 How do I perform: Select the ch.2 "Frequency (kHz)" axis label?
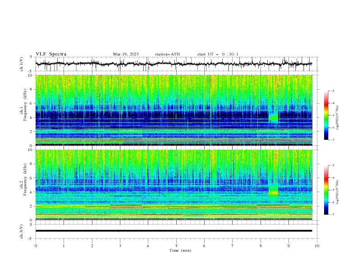click(x=25, y=179)
